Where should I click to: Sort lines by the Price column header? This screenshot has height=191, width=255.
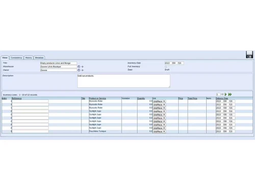tap(181, 98)
